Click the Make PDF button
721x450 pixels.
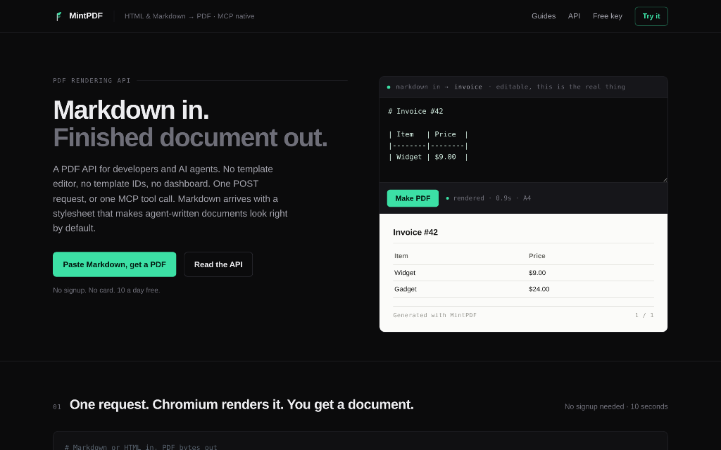pos(413,198)
